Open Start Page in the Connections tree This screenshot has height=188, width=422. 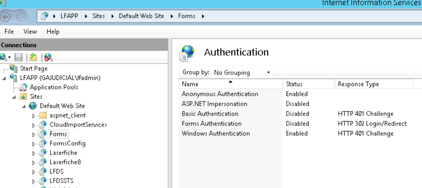click(x=34, y=69)
